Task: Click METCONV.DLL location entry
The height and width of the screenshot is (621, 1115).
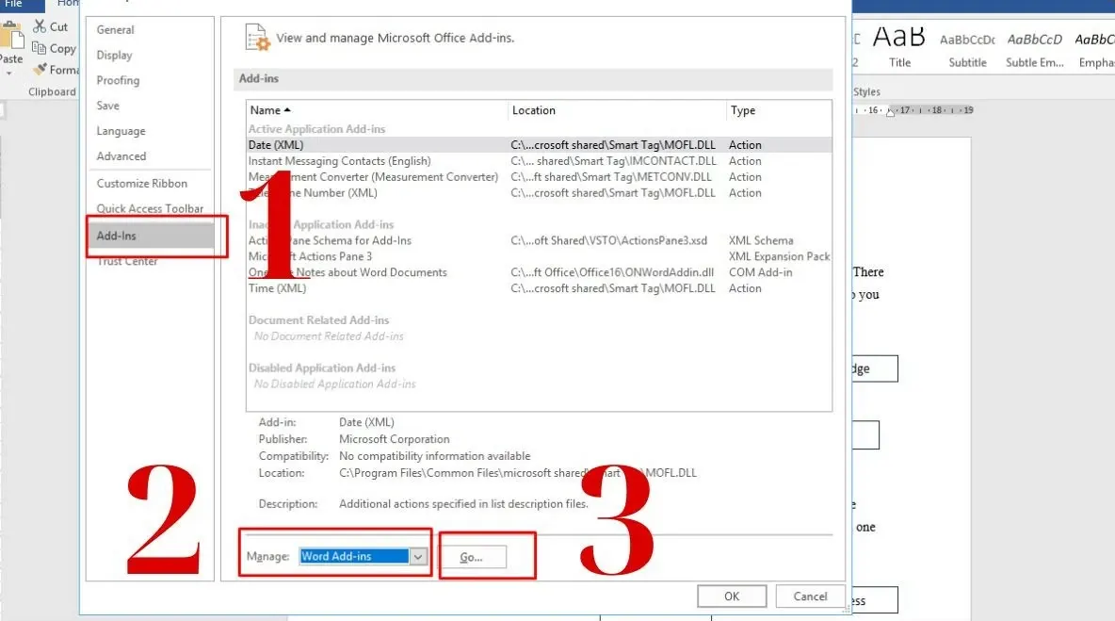Action: point(611,176)
